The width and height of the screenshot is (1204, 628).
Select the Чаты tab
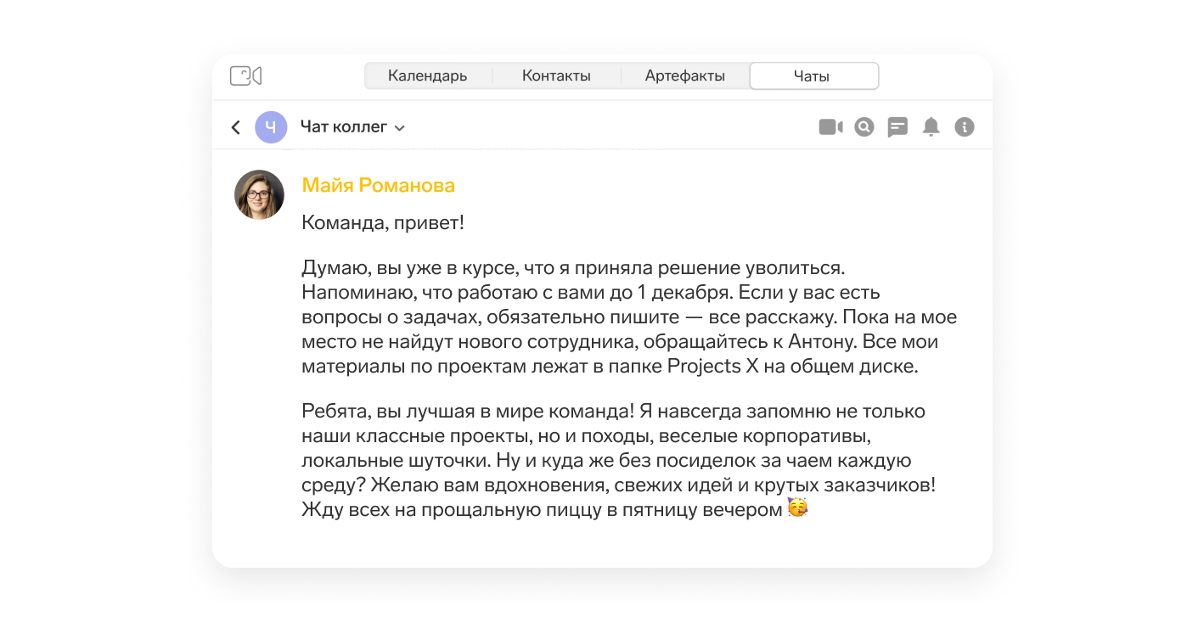tap(813, 76)
